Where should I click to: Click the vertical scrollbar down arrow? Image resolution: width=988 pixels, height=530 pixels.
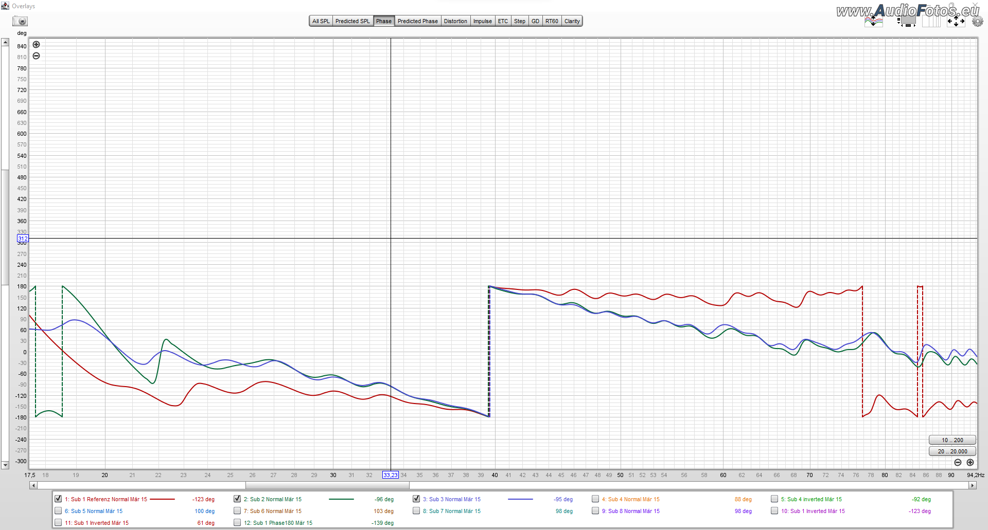(5, 465)
